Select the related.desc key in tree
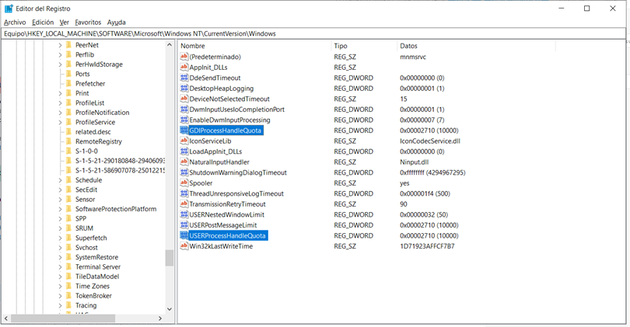Viewport: 630px width, 327px height. pos(93,131)
